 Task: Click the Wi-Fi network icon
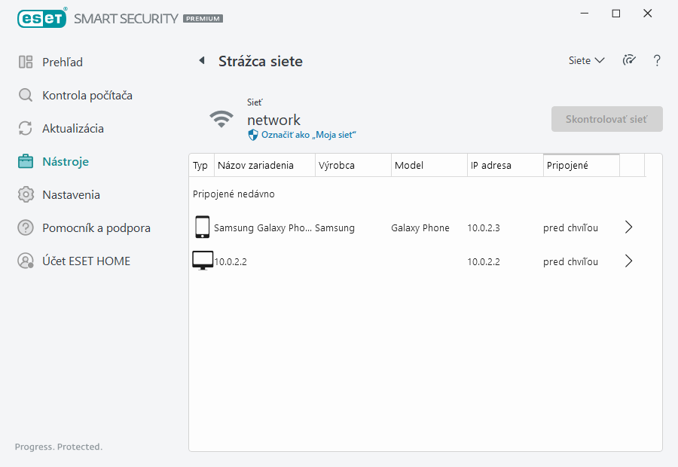pos(221,119)
